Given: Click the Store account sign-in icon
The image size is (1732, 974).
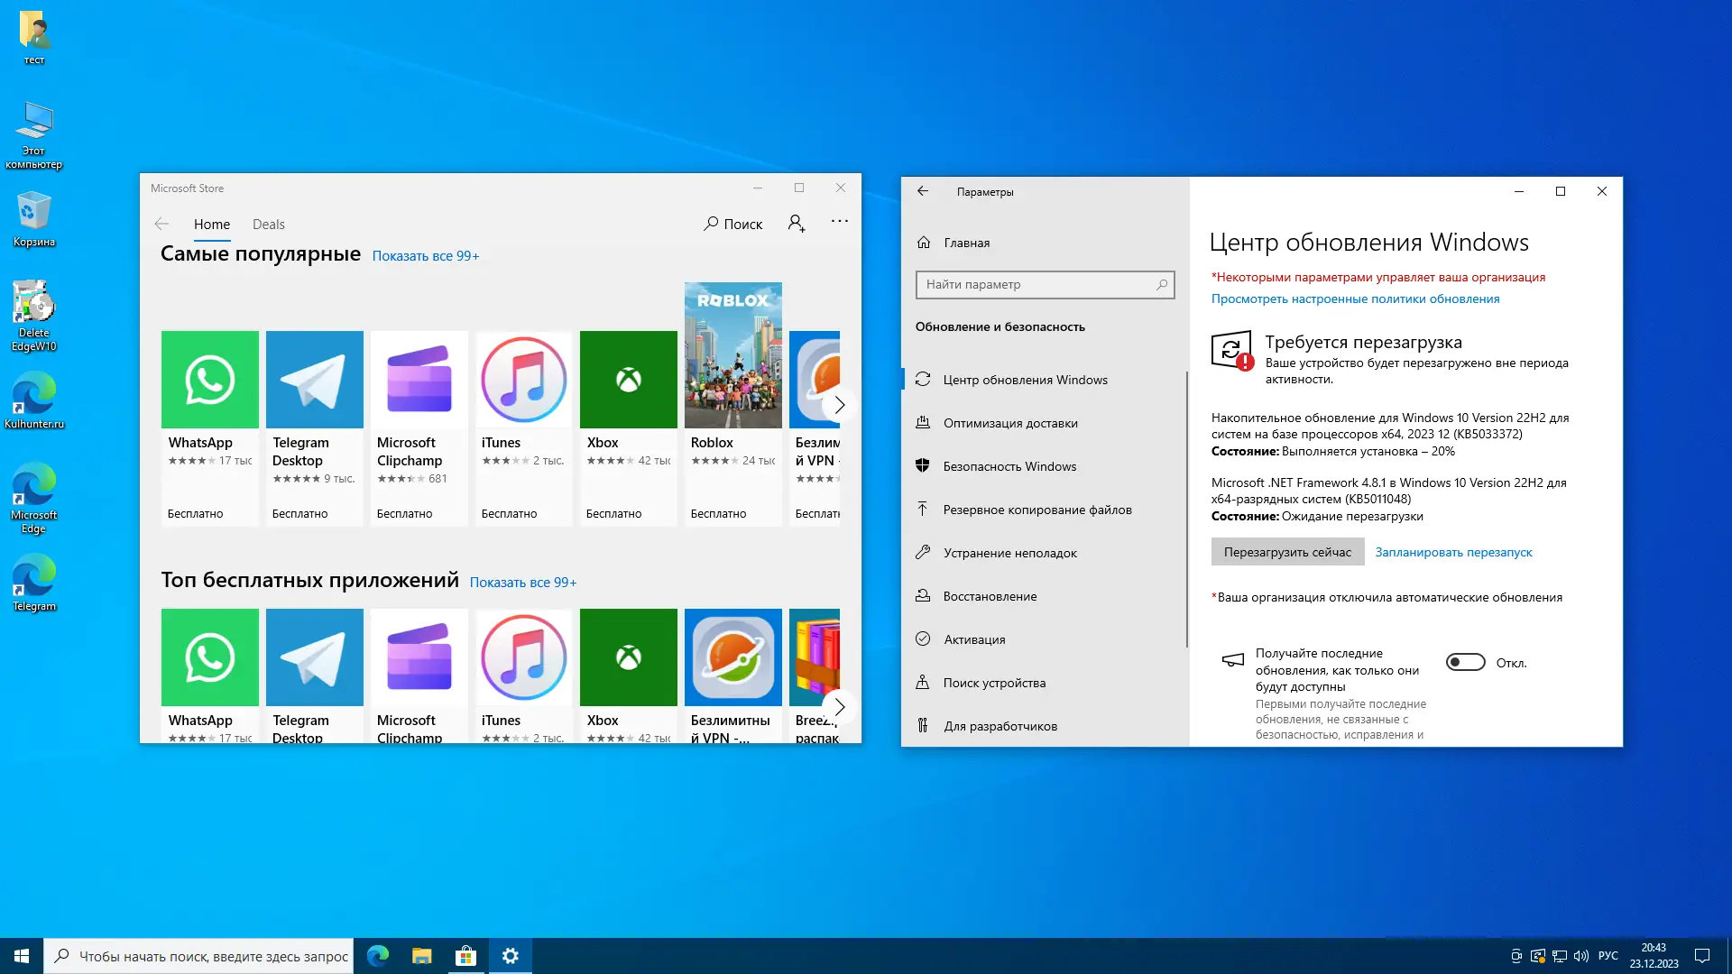Looking at the screenshot, I should pyautogui.click(x=796, y=224).
